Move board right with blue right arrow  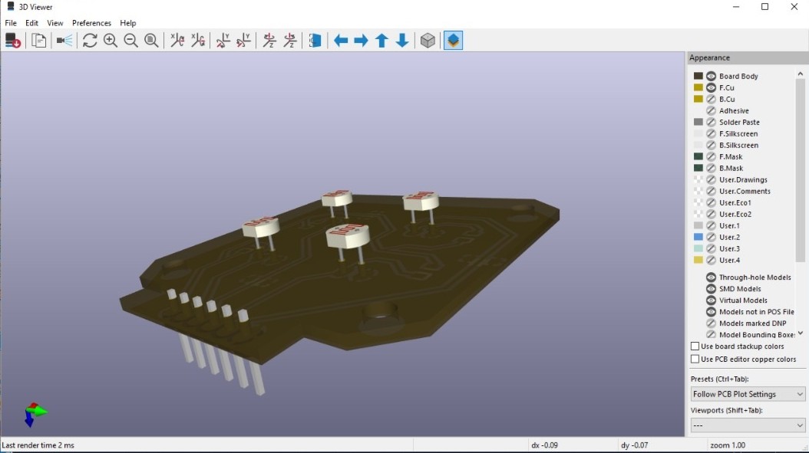[362, 40]
